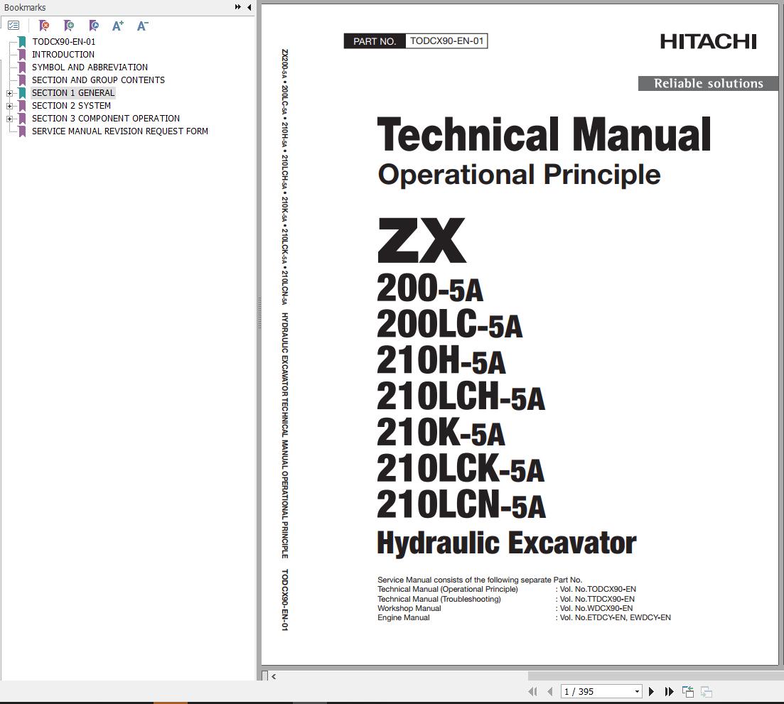784x704 pixels.
Task: Click the Technical Manual title
Action: [x=544, y=134]
